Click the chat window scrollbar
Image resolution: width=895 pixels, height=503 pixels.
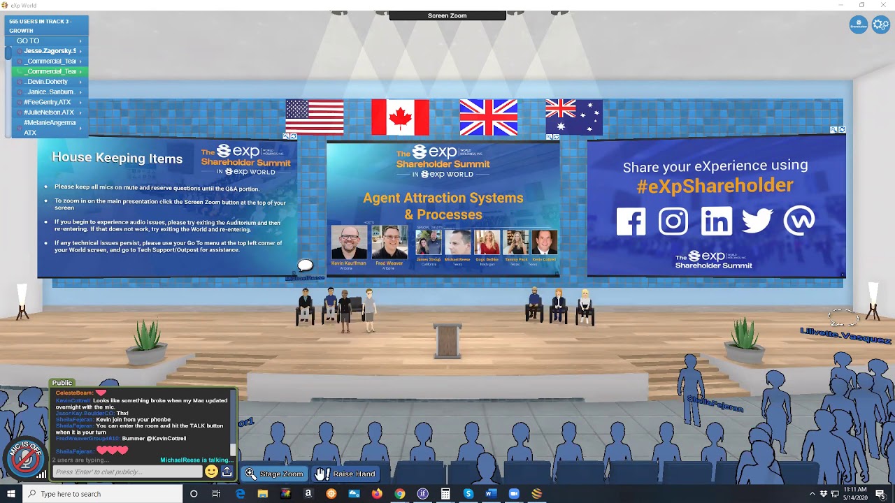pos(234,423)
